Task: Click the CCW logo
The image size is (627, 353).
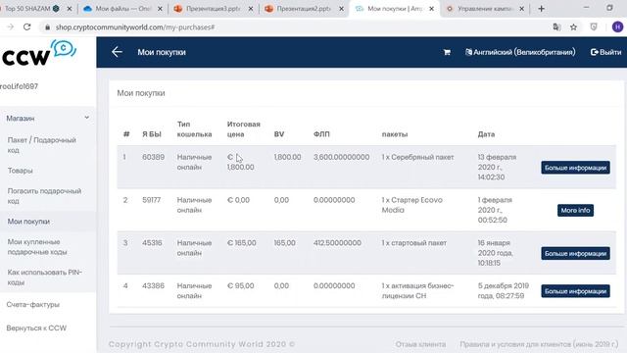Action: 39,53
